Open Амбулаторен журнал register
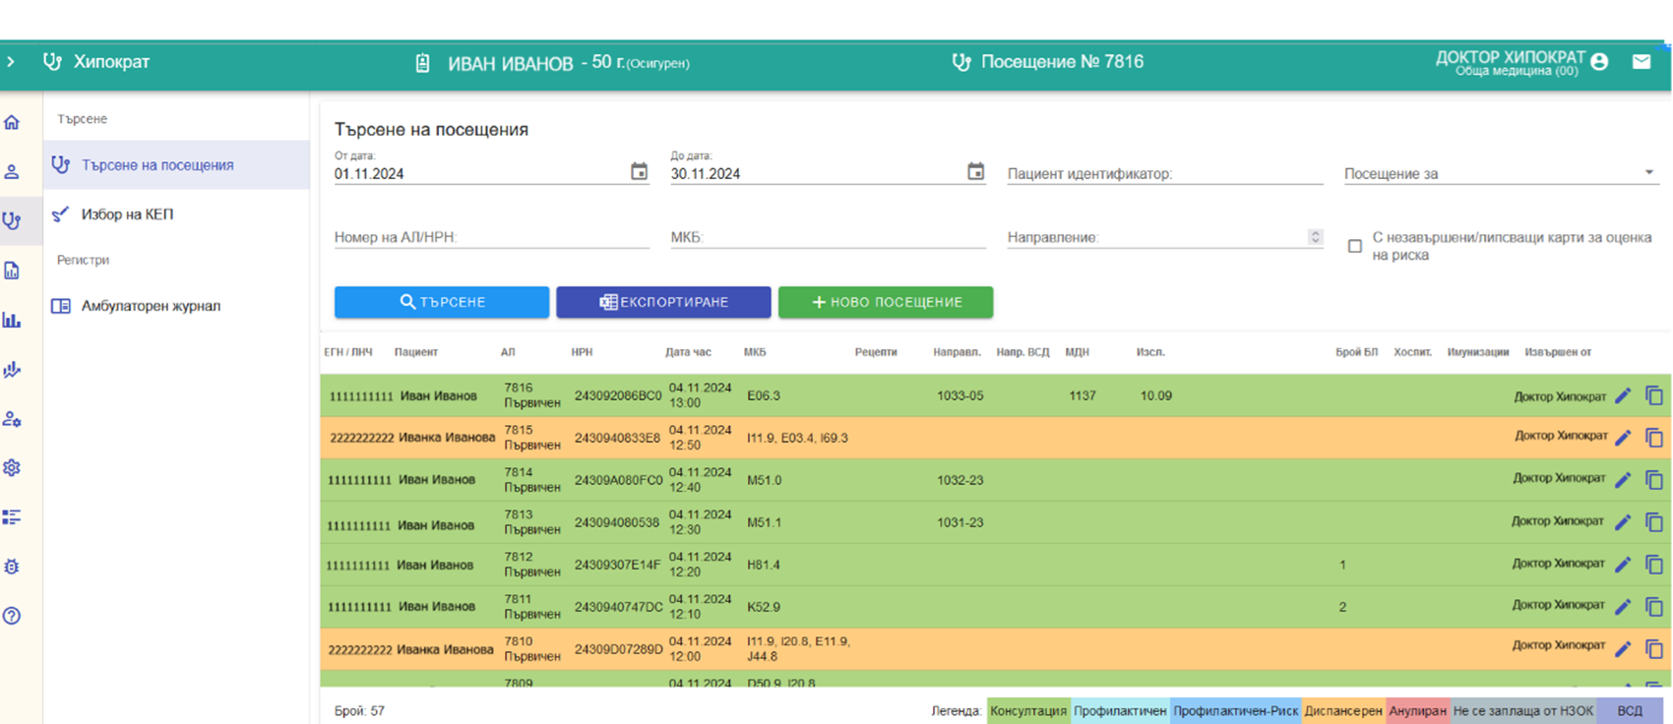Image resolution: width=1673 pixels, height=724 pixels. [176, 306]
